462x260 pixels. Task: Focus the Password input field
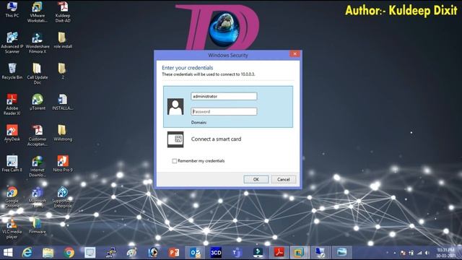click(x=224, y=112)
